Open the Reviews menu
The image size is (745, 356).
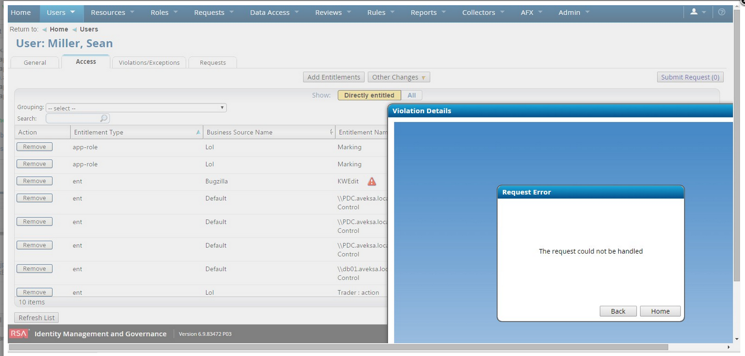[333, 12]
